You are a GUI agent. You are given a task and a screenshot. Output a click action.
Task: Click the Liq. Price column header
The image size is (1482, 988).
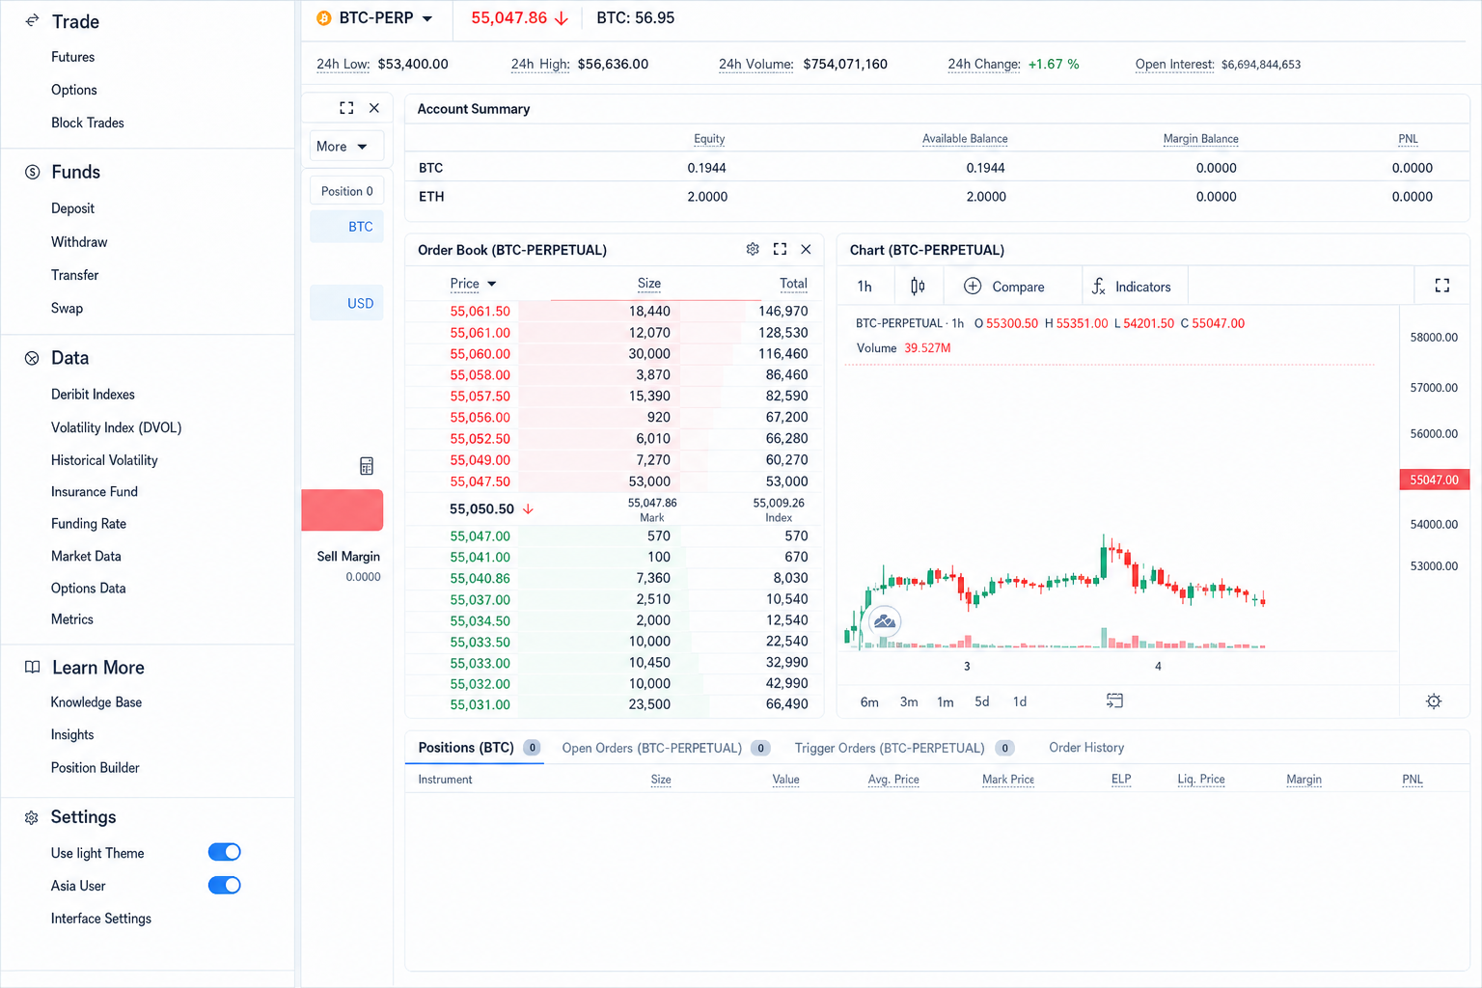(x=1201, y=780)
